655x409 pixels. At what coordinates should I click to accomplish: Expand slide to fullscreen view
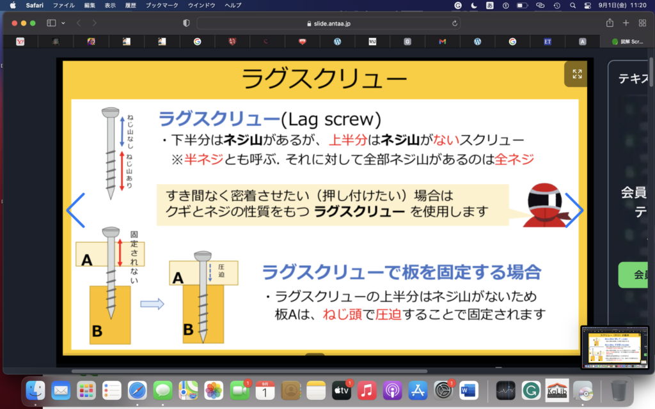tap(577, 74)
